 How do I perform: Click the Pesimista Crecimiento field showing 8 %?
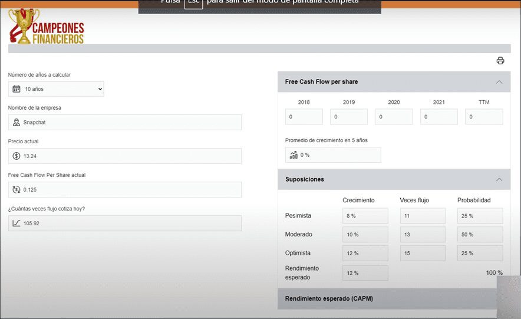(x=365, y=216)
